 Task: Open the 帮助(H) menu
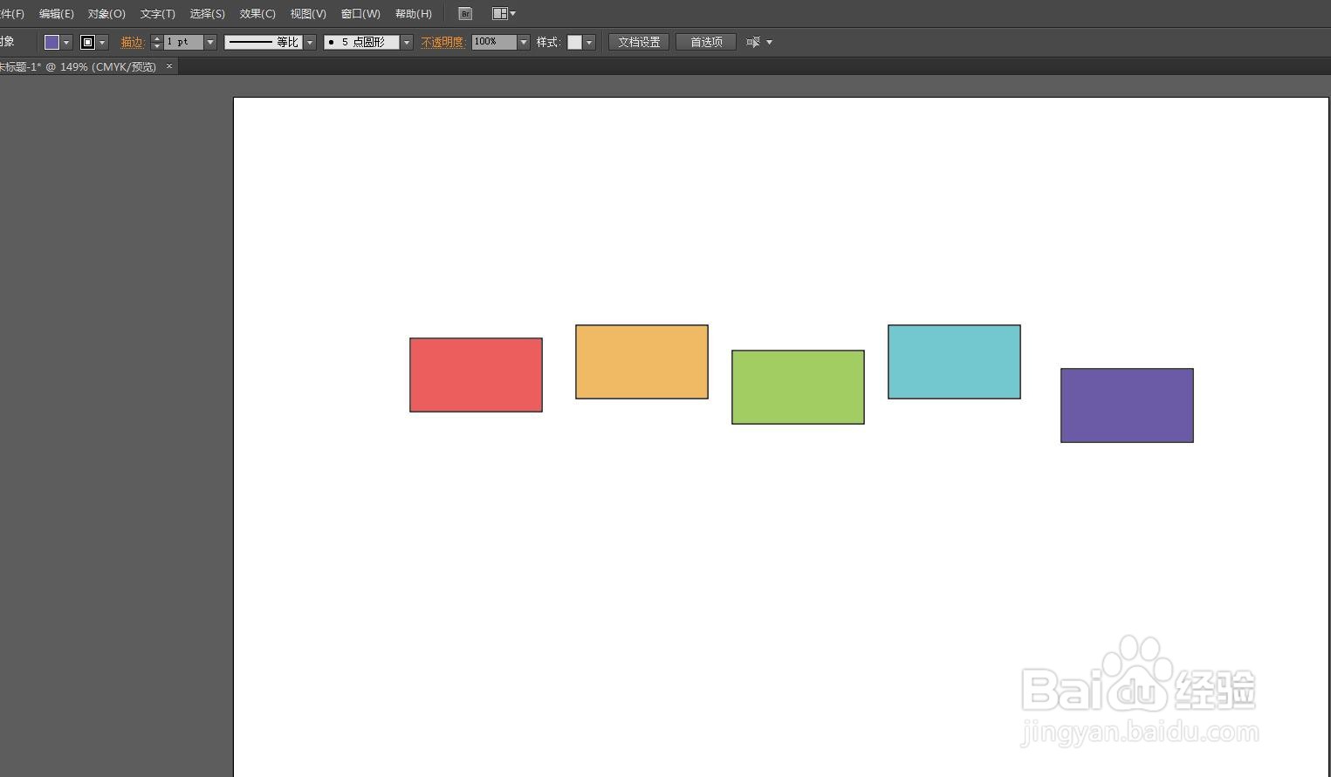[x=414, y=14]
